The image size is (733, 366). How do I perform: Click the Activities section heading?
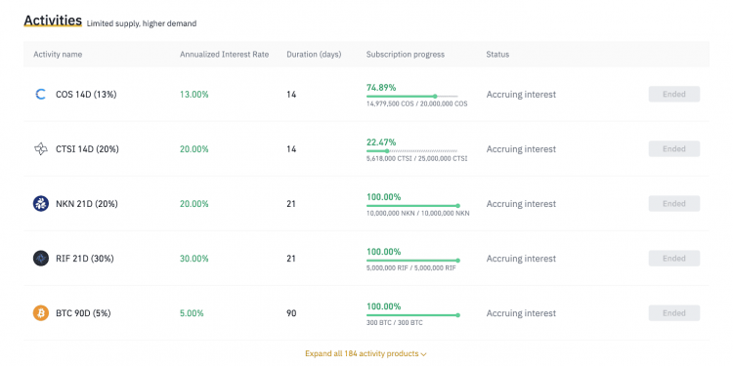coord(53,20)
